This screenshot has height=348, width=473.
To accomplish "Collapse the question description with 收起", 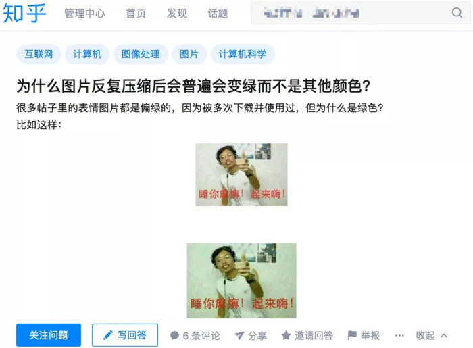I will click(431, 335).
